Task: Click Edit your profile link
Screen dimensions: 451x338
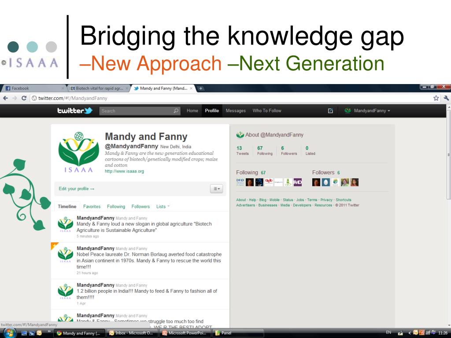Action: 77,188
